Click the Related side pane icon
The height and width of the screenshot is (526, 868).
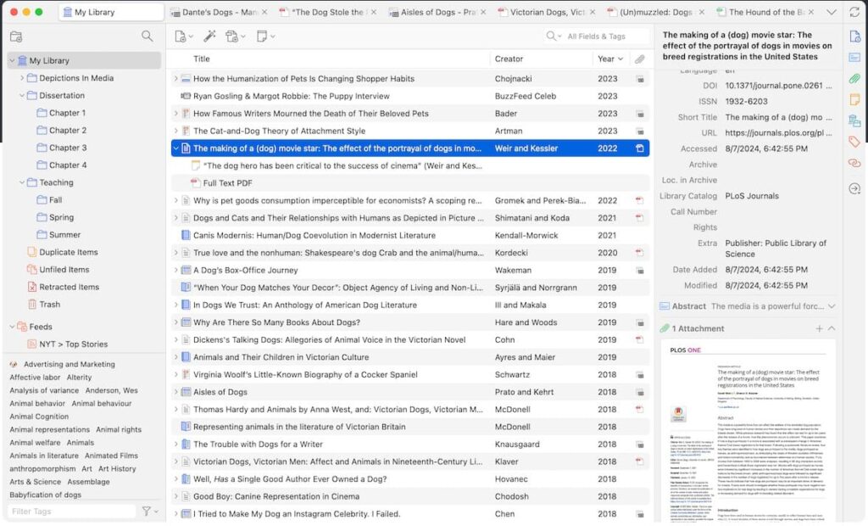[x=854, y=163]
